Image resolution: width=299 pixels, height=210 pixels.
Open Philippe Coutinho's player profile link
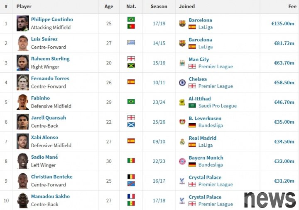pyautogui.click(x=52, y=19)
